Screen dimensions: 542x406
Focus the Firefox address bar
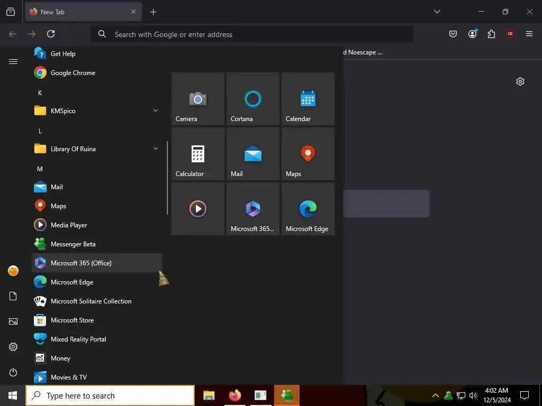pyautogui.click(x=251, y=34)
